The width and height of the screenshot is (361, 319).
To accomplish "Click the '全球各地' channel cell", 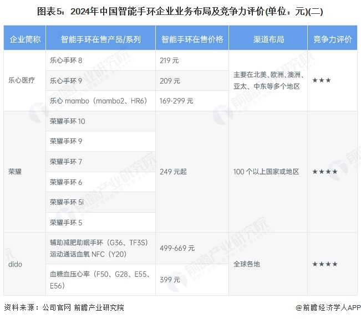I will coord(268,264).
